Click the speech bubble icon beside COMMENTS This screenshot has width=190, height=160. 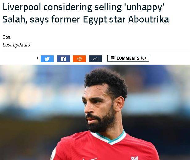(x=113, y=58)
